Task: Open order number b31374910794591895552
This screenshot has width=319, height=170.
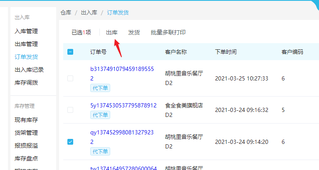Action: (x=122, y=74)
